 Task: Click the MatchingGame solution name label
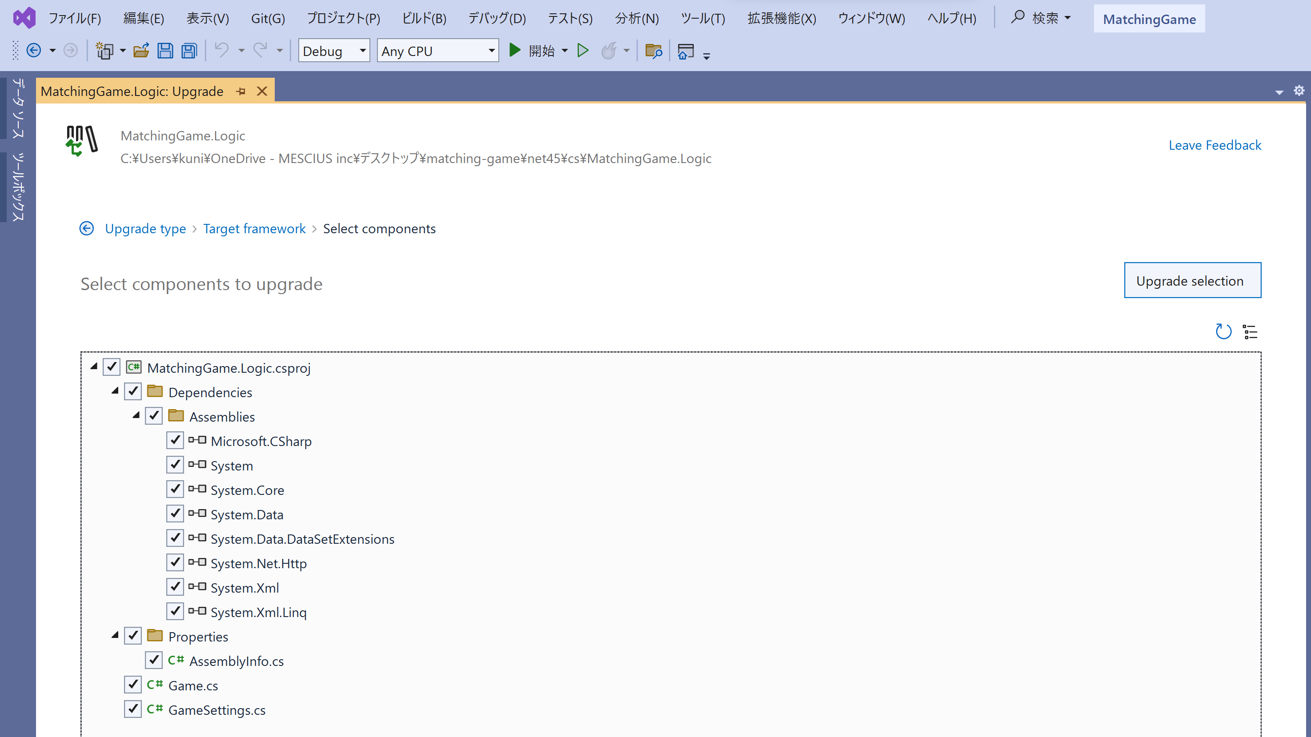(1149, 19)
